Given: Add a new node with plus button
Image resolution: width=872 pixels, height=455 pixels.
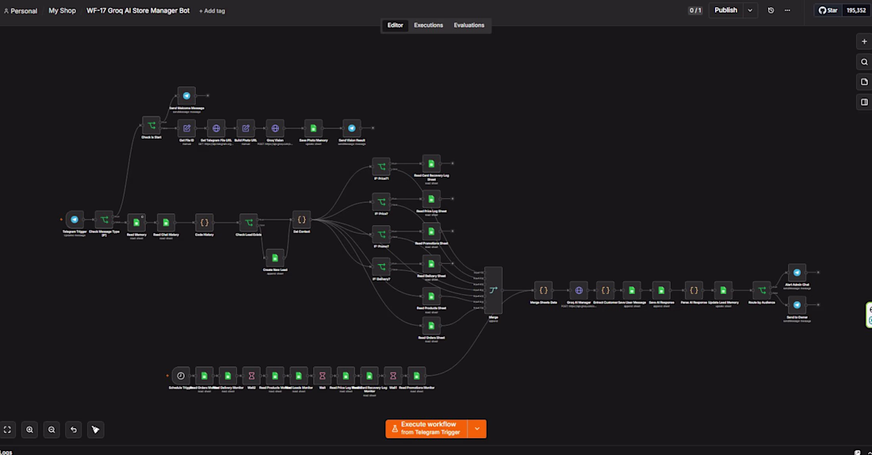Looking at the screenshot, I should (864, 42).
